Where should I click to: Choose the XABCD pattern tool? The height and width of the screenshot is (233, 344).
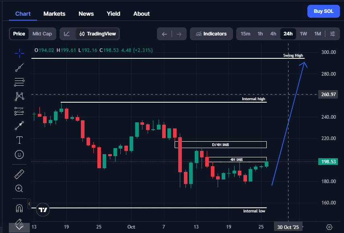[19, 96]
